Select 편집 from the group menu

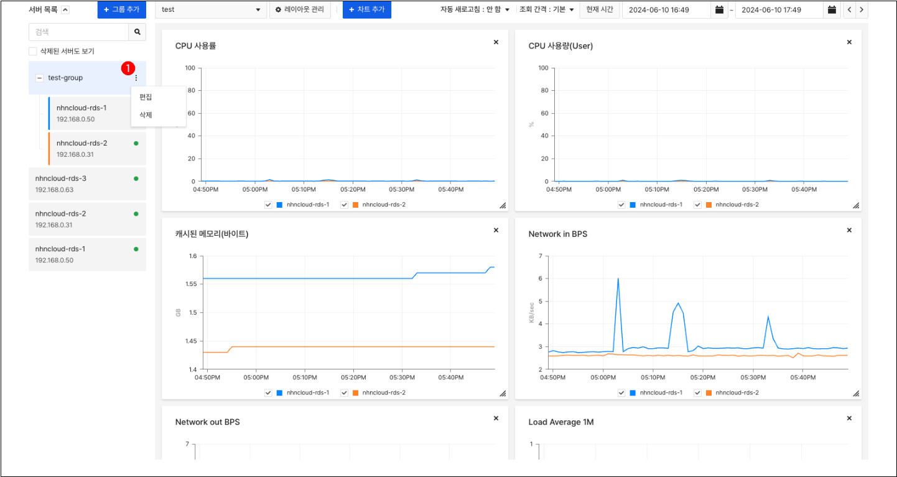146,97
